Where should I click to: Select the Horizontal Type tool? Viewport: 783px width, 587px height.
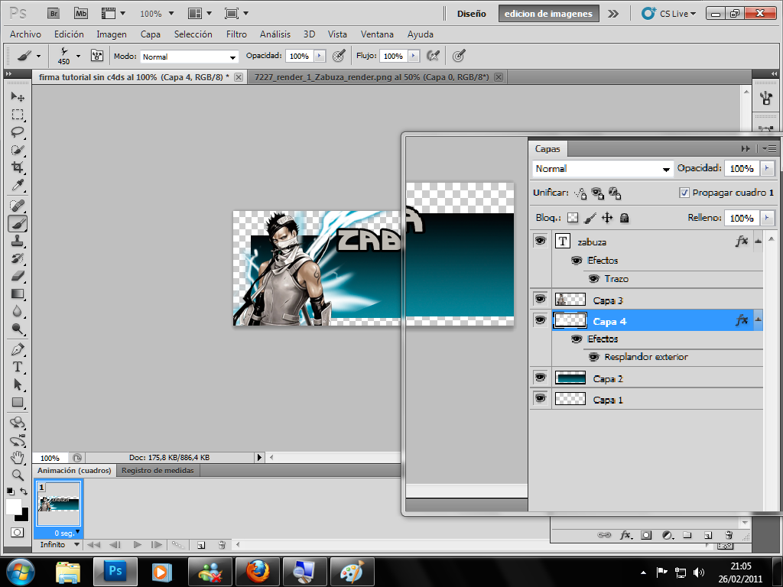click(x=18, y=367)
